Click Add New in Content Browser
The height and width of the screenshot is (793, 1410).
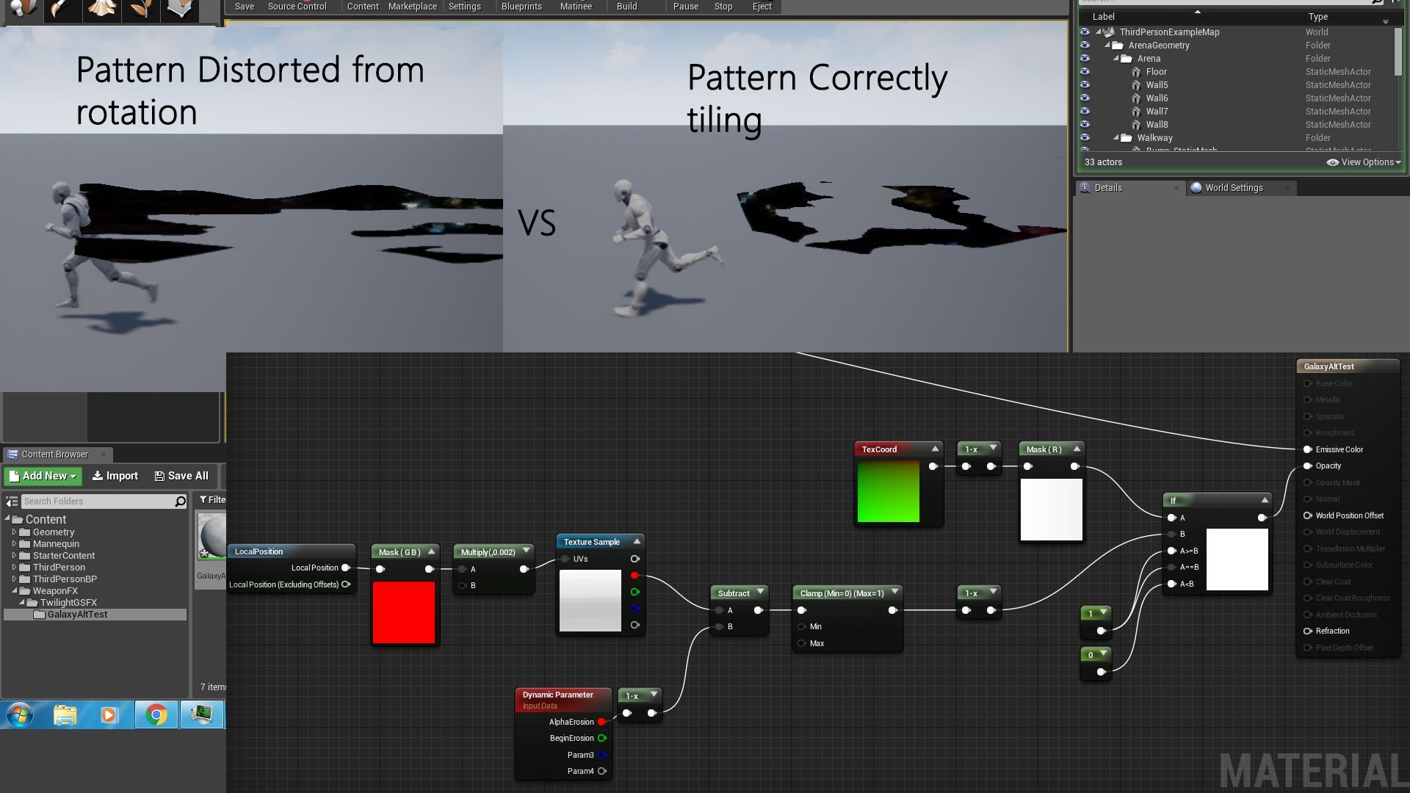tap(43, 476)
